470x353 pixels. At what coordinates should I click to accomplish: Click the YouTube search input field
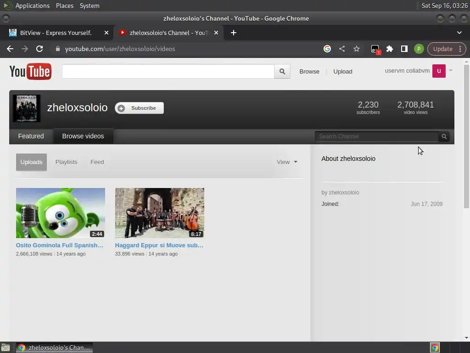pos(168,71)
